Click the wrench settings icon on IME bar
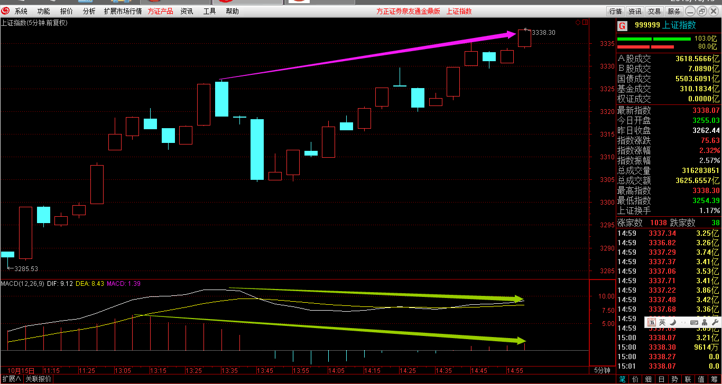The height and width of the screenshot is (385, 722). click(x=714, y=322)
